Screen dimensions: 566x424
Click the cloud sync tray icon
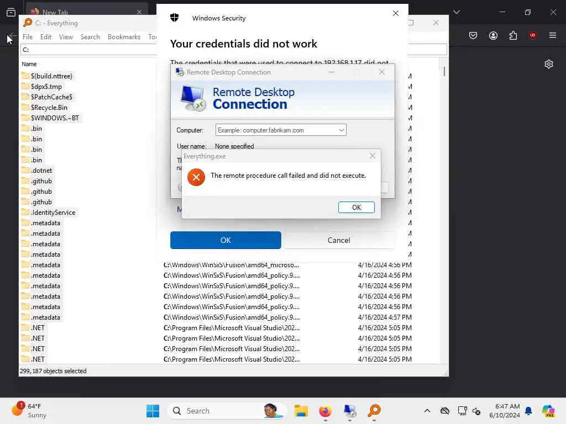(x=445, y=411)
